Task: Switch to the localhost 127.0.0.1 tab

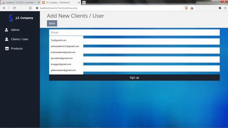Action: pyautogui.click(x=20, y=2)
